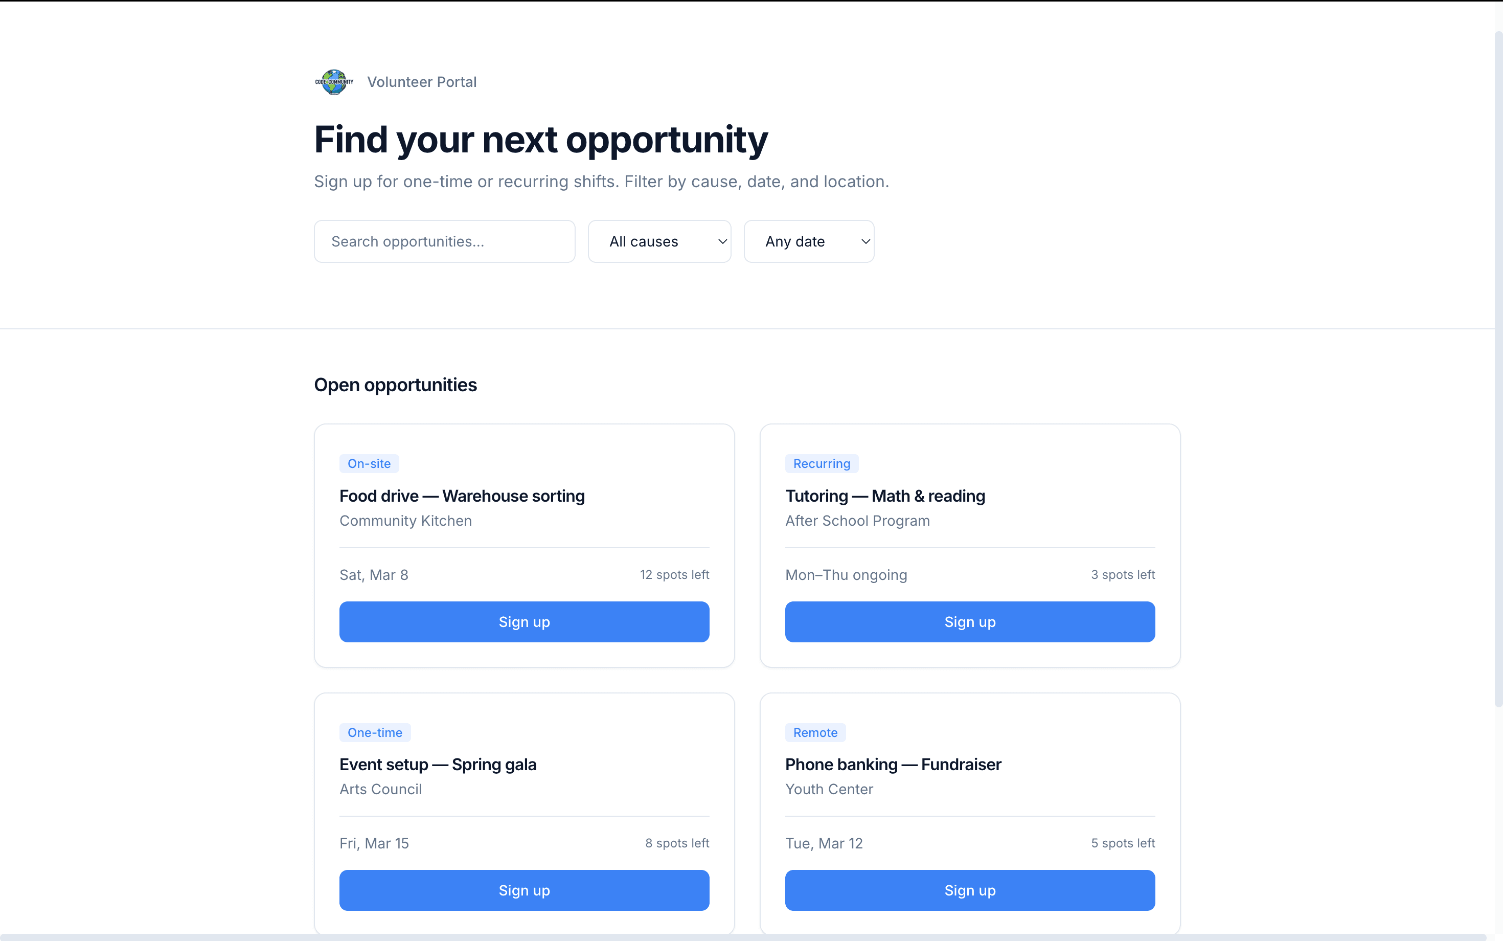Select the On-site badge filter
The image size is (1503, 941).
pyautogui.click(x=368, y=463)
